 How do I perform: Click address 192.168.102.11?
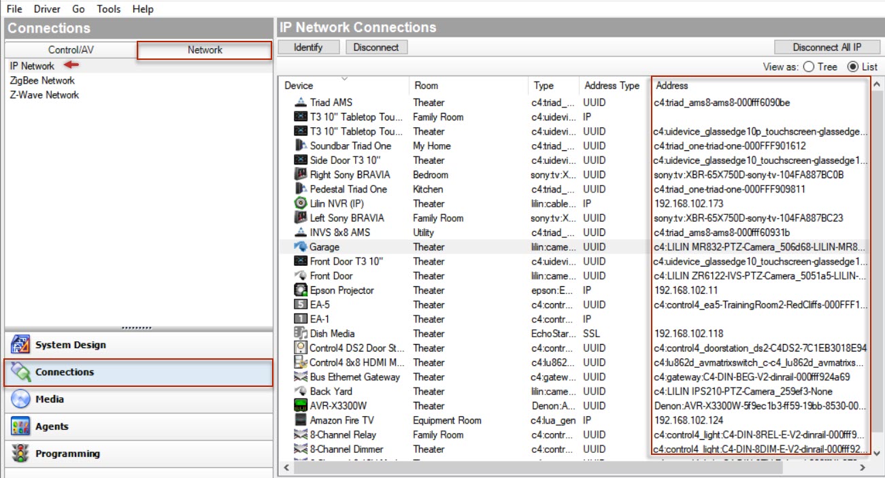(686, 290)
